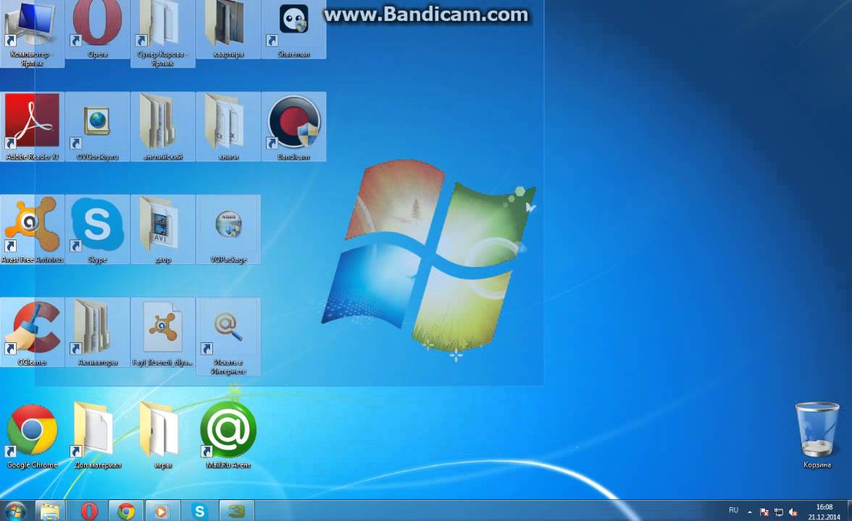Open the media player taskbar icon
Image resolution: width=852 pixels, height=521 pixels.
click(x=162, y=511)
